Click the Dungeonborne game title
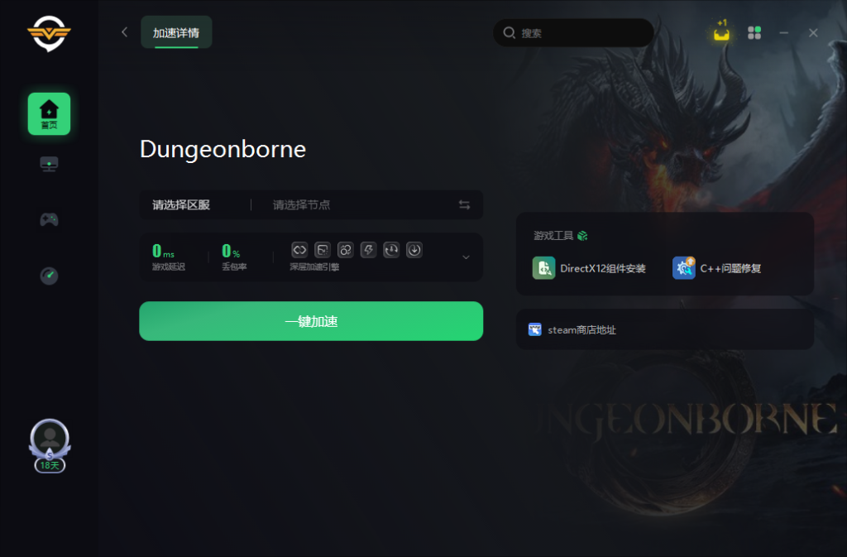This screenshot has width=847, height=557. point(223,149)
